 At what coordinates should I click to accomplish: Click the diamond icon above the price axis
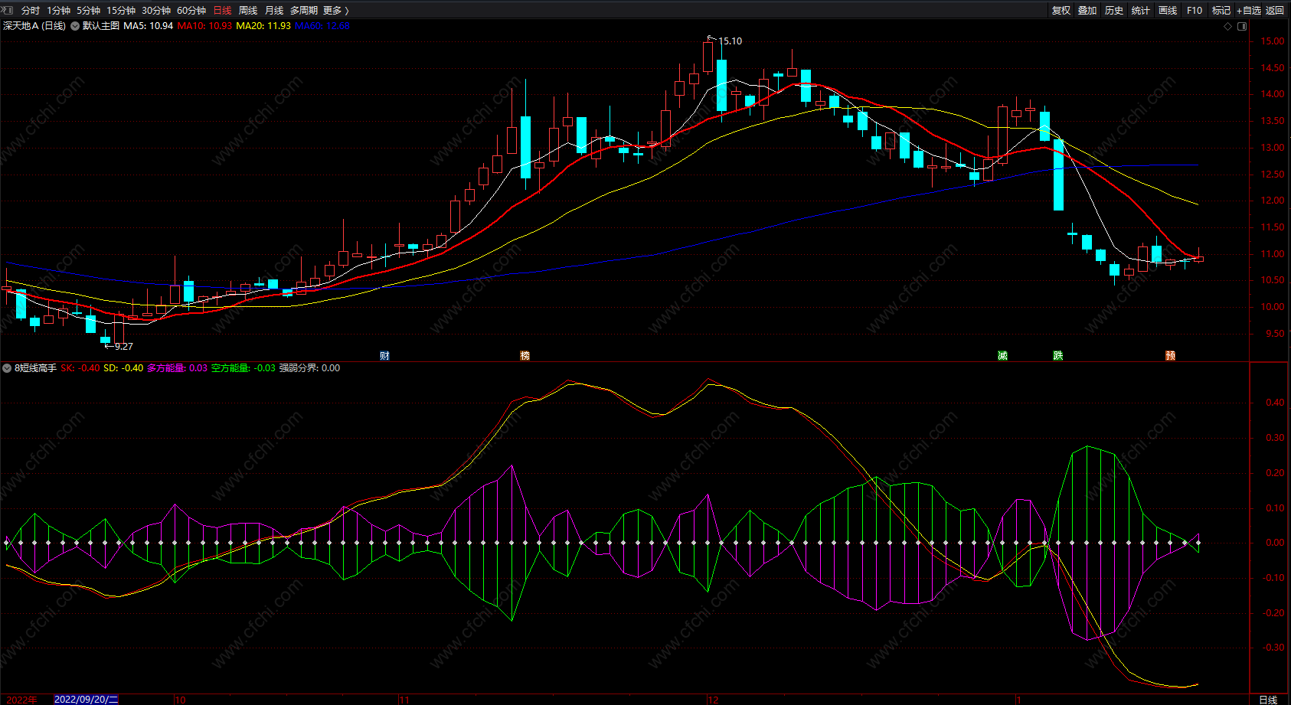(x=1228, y=26)
